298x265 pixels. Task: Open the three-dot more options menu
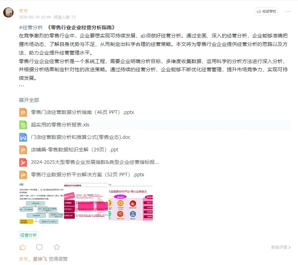[288, 11]
